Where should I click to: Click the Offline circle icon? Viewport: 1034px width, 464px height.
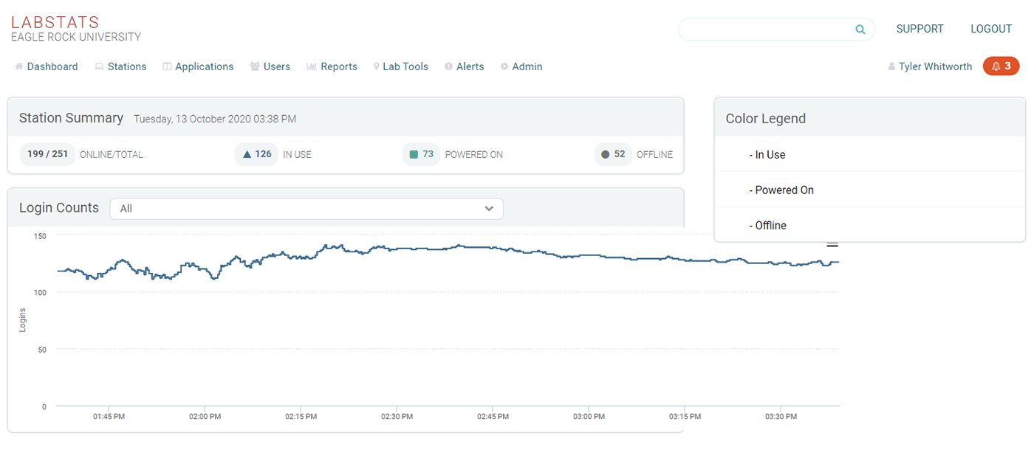point(606,155)
